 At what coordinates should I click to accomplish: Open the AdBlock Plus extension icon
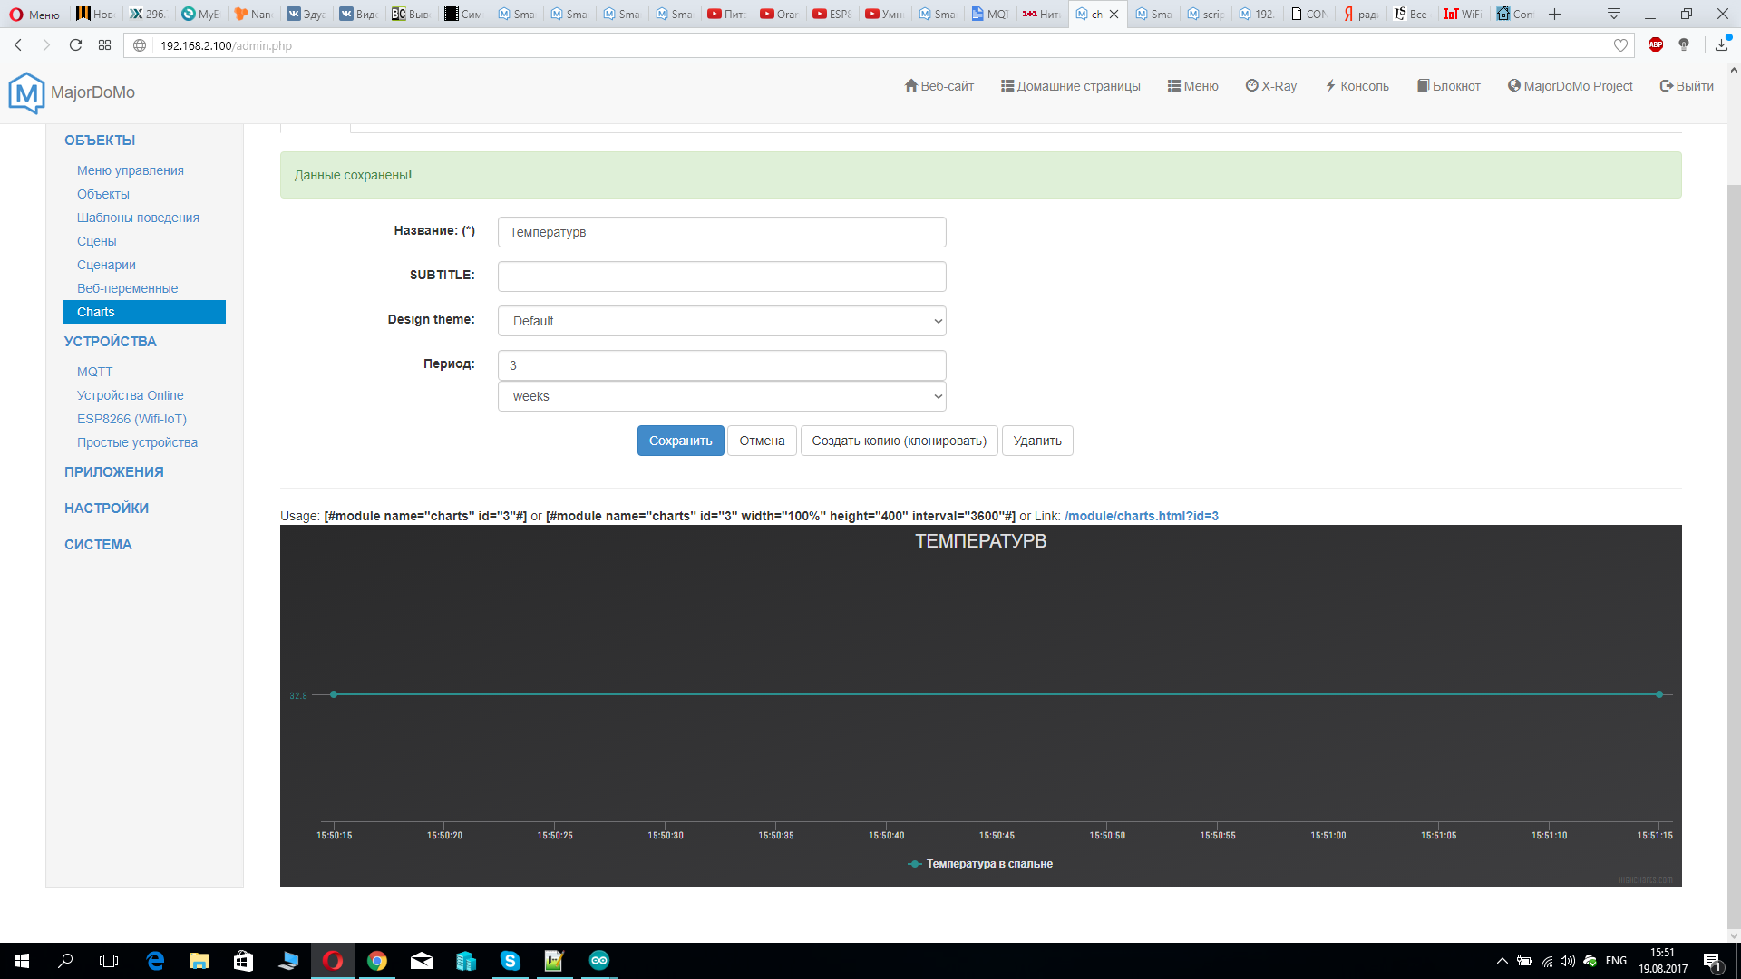pos(1655,45)
